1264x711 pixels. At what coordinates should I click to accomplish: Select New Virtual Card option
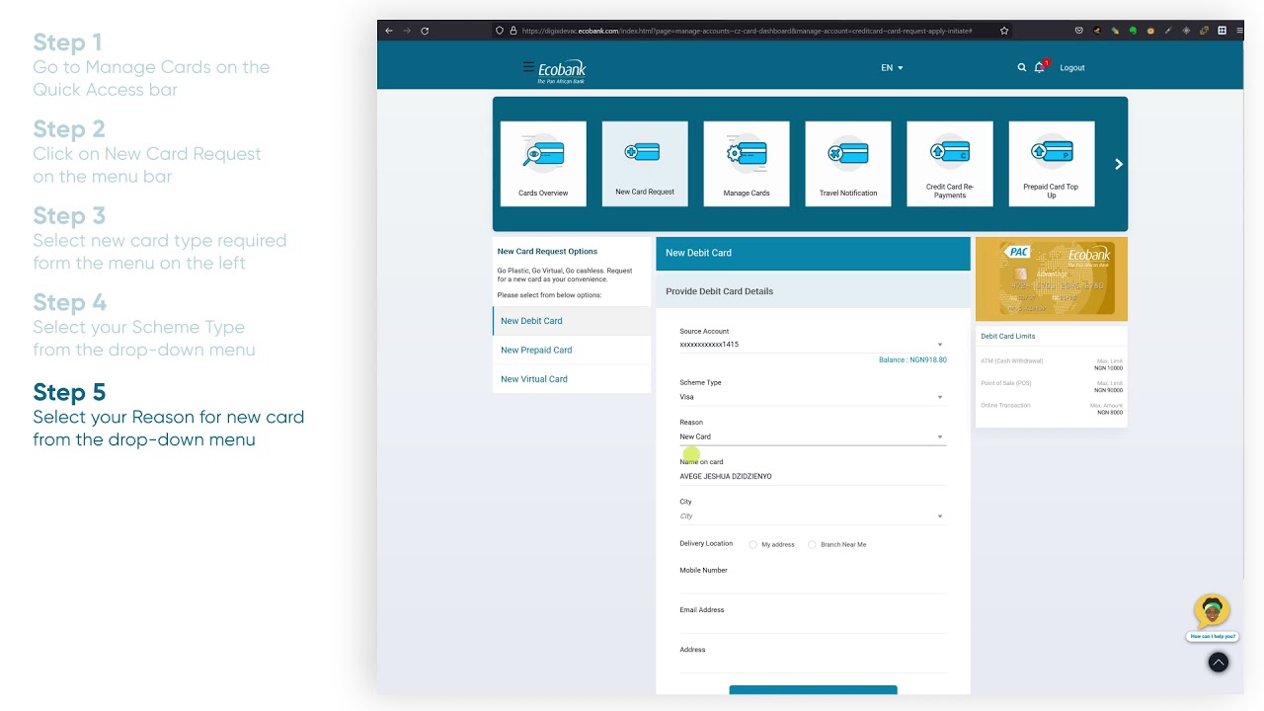[x=572, y=379]
